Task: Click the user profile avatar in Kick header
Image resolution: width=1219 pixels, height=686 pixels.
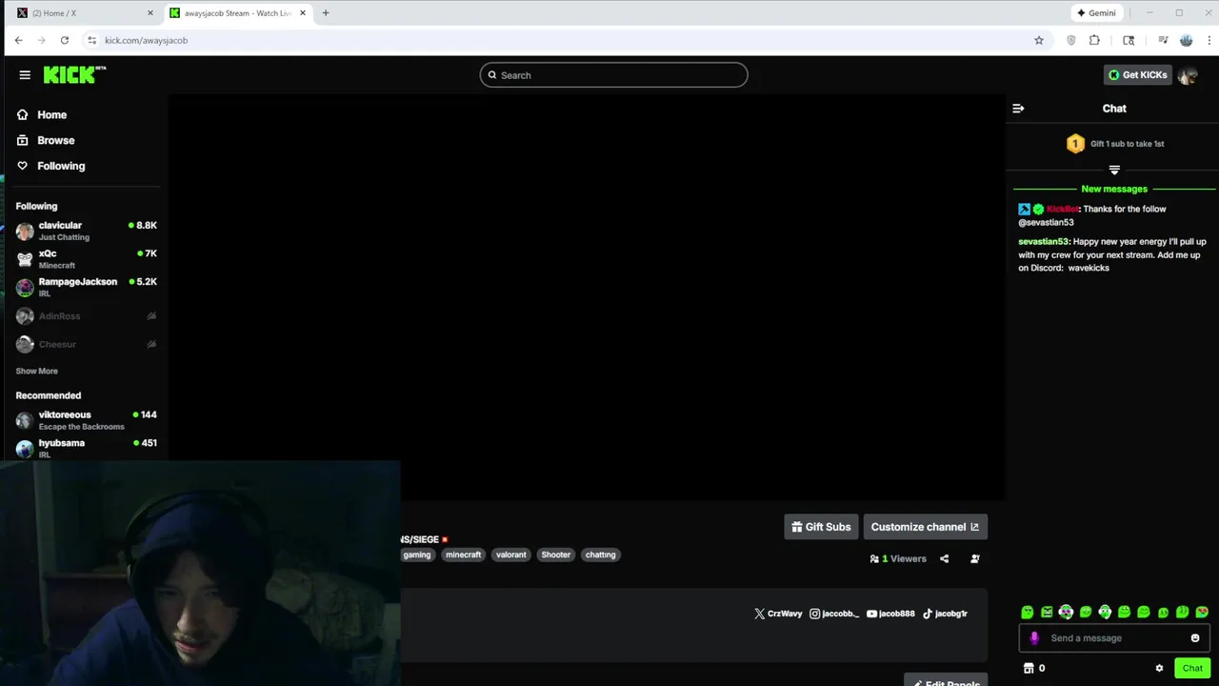Action: coord(1188,75)
